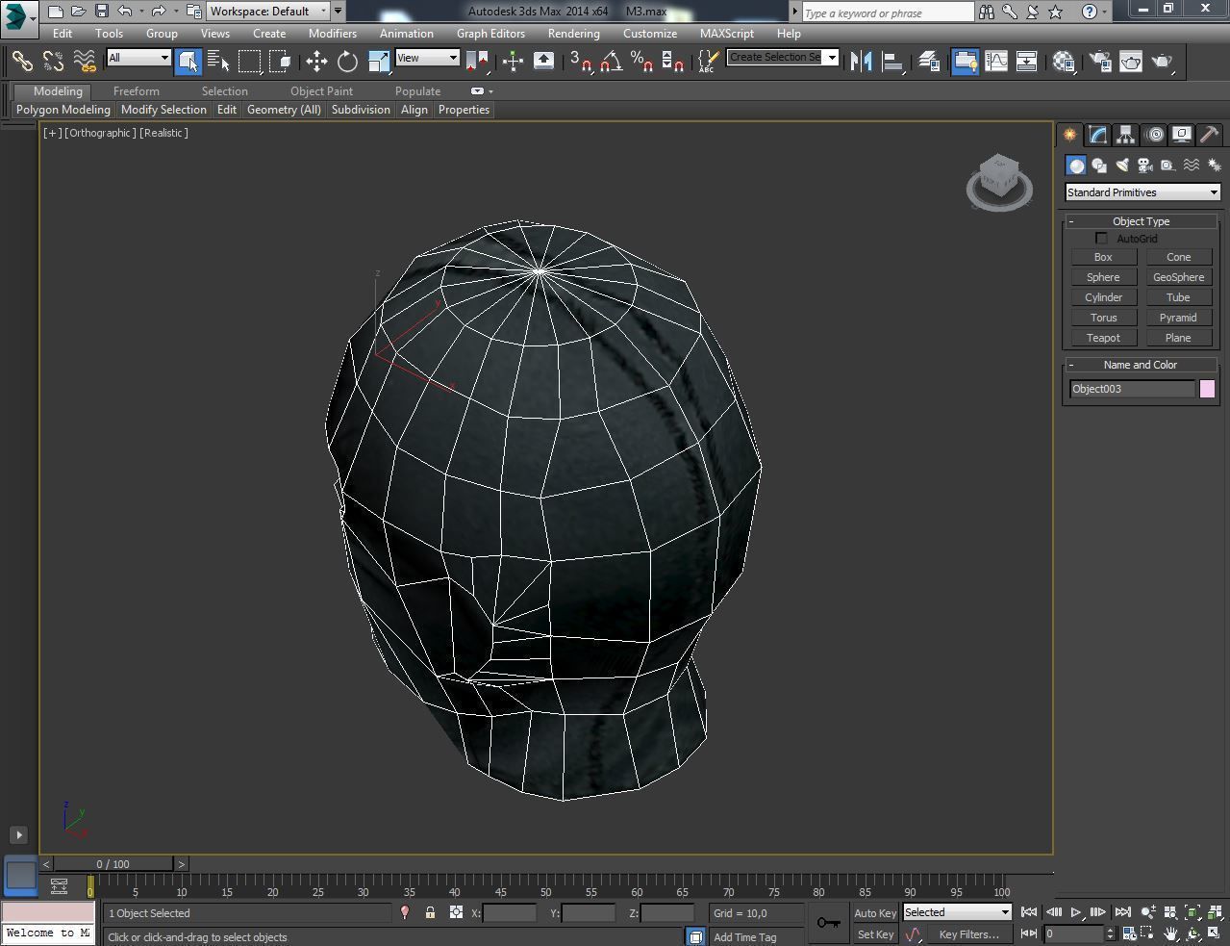Screen dimensions: 1230x946
Task: Toggle Absolute/Offset transform type-in mode
Action: pyautogui.click(x=457, y=912)
